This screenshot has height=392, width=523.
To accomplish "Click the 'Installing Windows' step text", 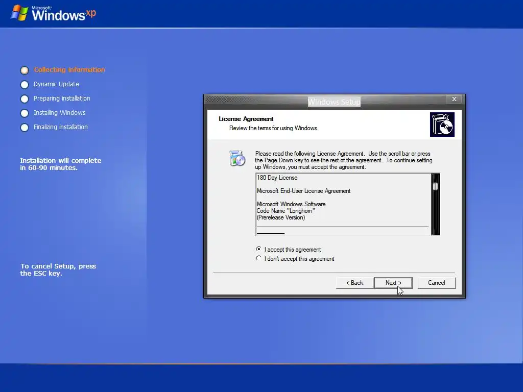I will 59,113.
